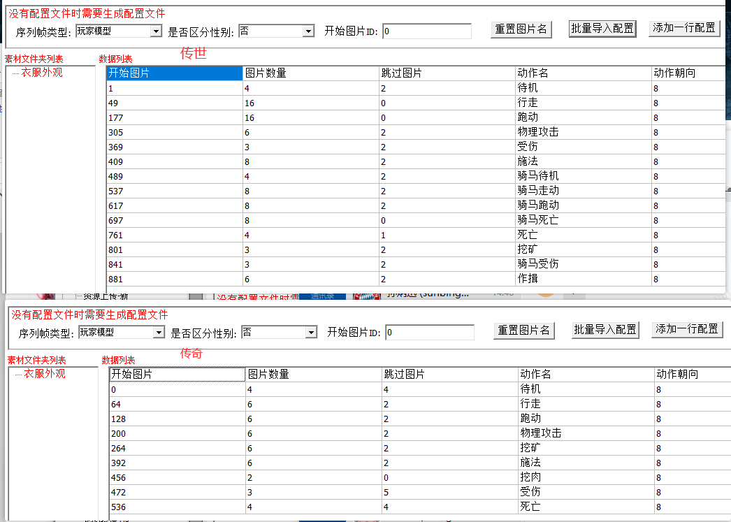Click 重置图片名 button in upper window

pos(521,29)
